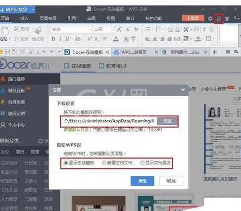Open the 引用 ribbon tab
Image resolution: width=241 pixels, height=211 pixels.
click(72, 18)
